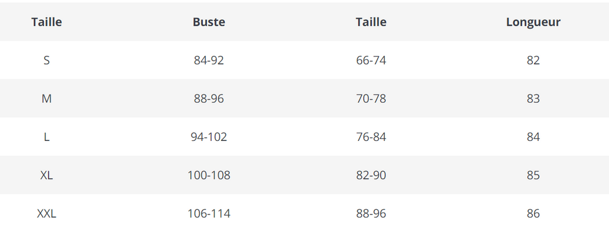The image size is (609, 239).
Task: Click the Buste column header
Action: [x=209, y=22]
